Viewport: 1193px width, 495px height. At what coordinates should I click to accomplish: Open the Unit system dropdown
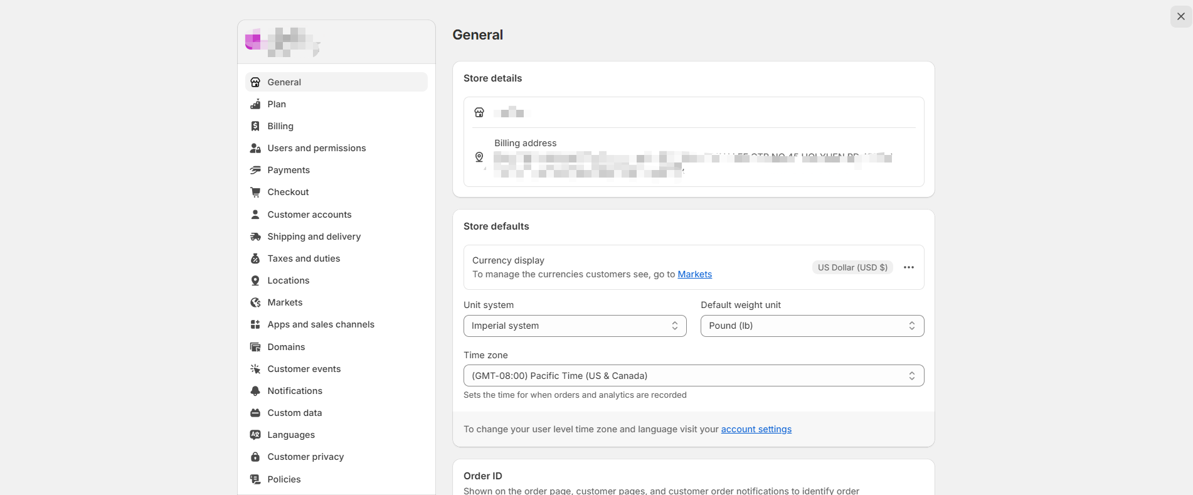click(575, 326)
